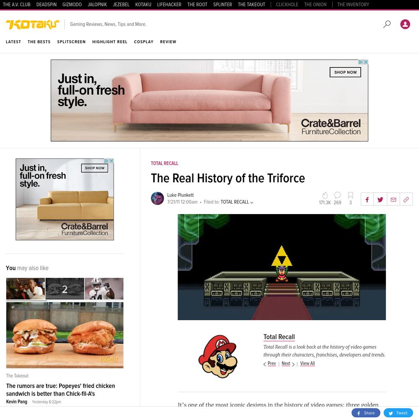The height and width of the screenshot is (419, 419).
Task: Close the top banner ad with the X
Action: pos(366,62)
